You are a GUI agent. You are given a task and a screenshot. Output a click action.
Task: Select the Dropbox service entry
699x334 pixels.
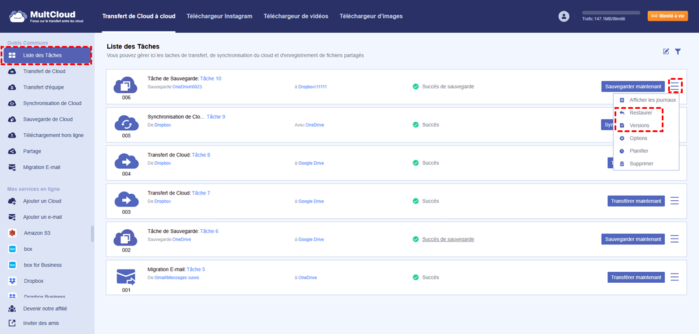[x=34, y=281]
